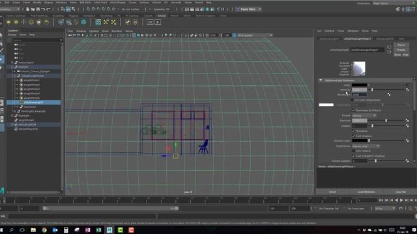Screen dimensions: 417x234
Task: Click the Copy Tab button
Action: click(x=400, y=192)
